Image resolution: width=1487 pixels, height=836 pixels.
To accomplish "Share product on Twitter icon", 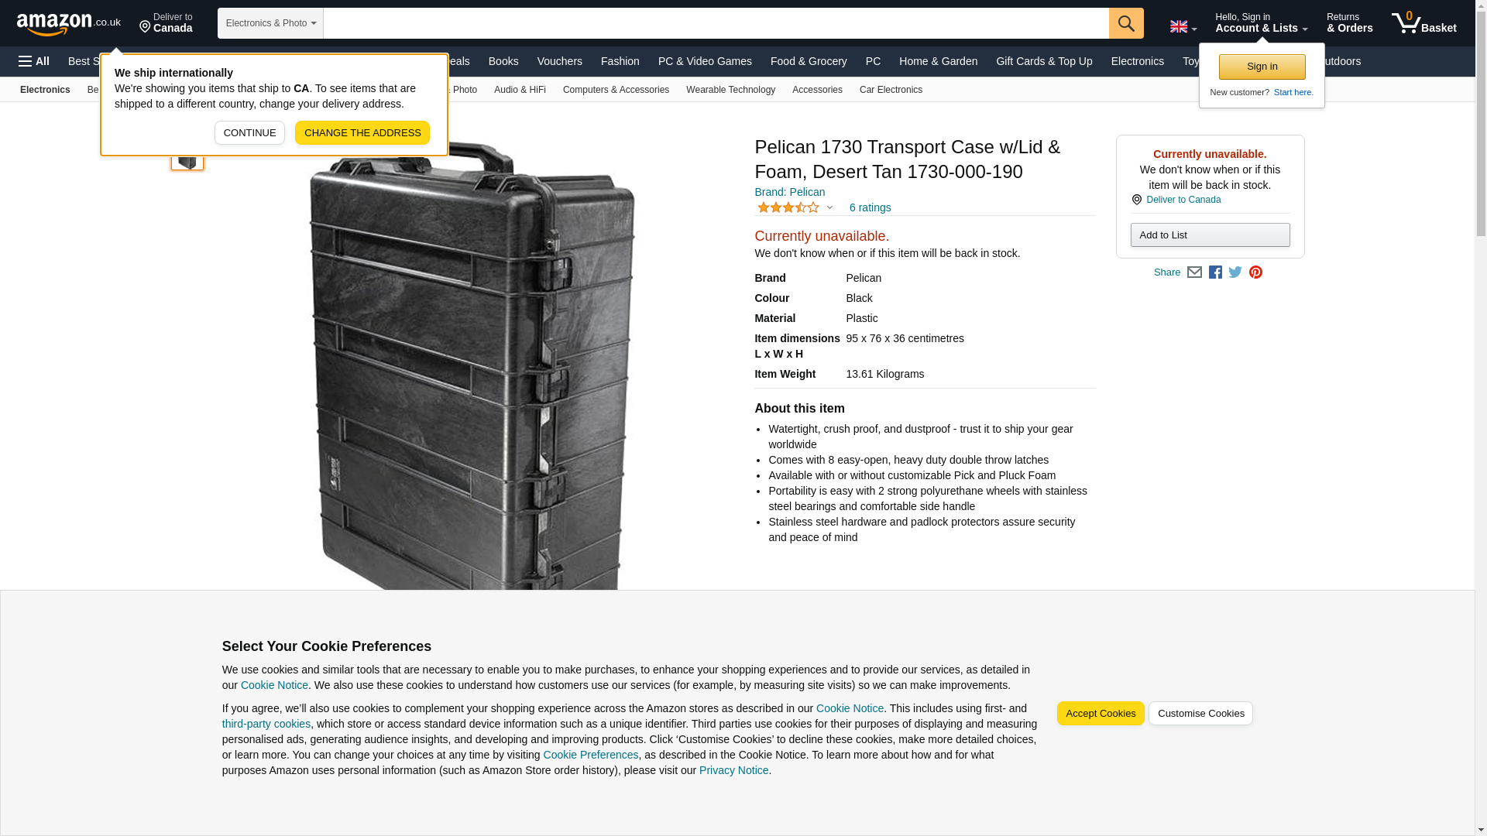I will point(1235,272).
